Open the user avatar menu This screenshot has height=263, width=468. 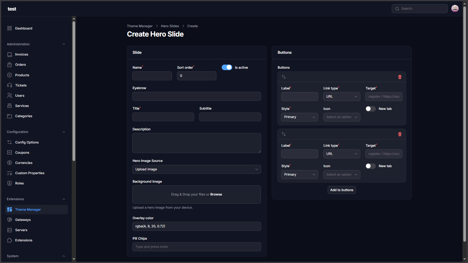pyautogui.click(x=455, y=9)
